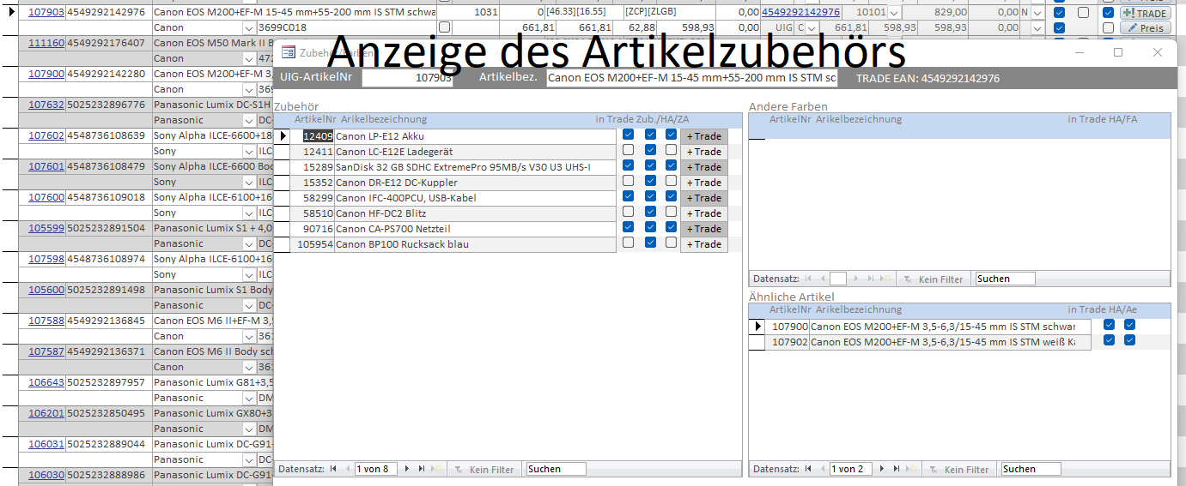
Task: Select article number cell 58299
Action: point(313,198)
